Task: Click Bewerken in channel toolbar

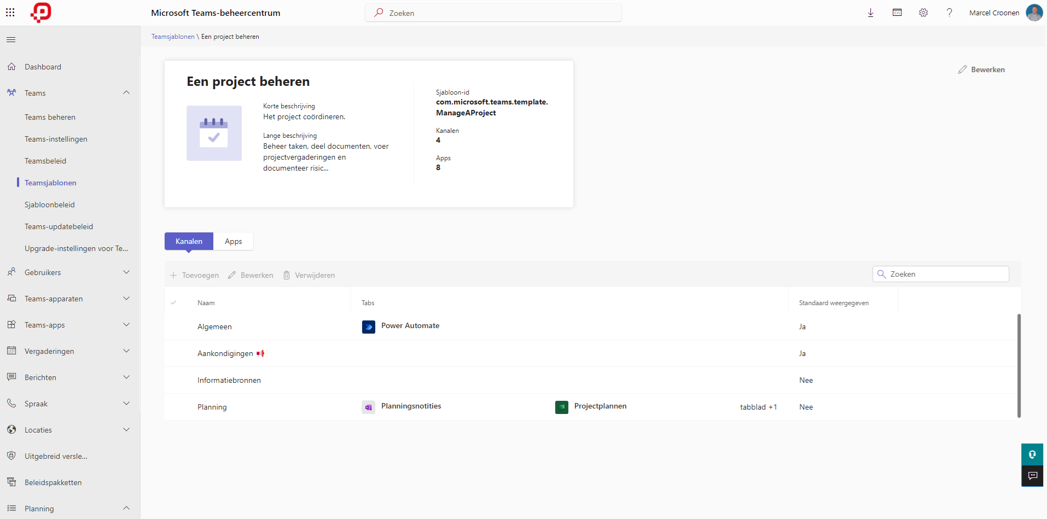Action: coord(251,275)
